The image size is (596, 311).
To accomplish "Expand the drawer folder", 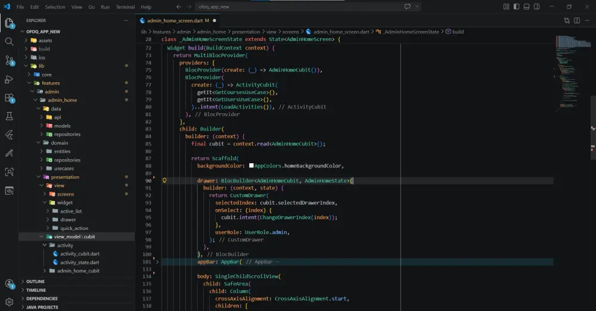I will (68, 219).
